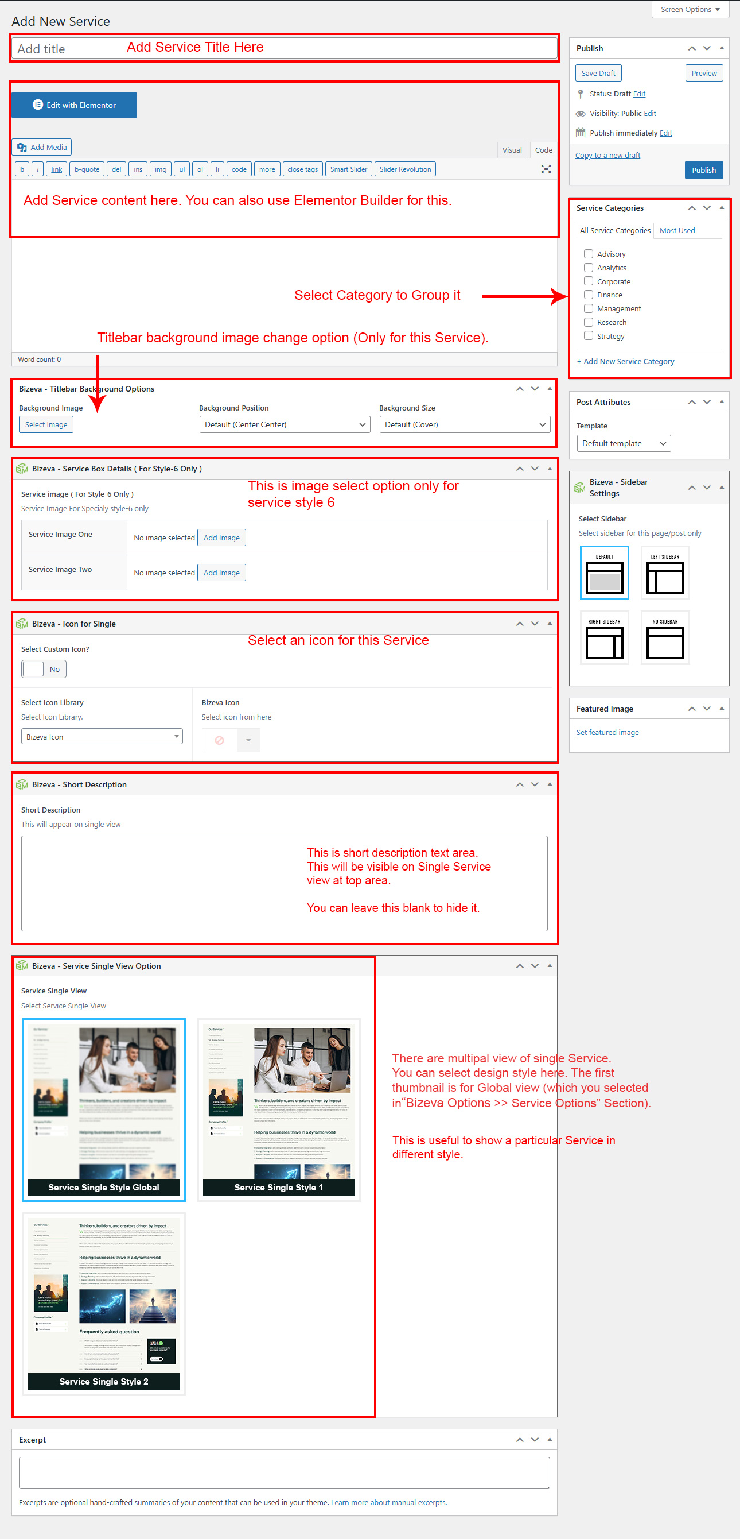Switch to the Visual editor tab
Screen dimensions: 740x1539
tap(512, 150)
